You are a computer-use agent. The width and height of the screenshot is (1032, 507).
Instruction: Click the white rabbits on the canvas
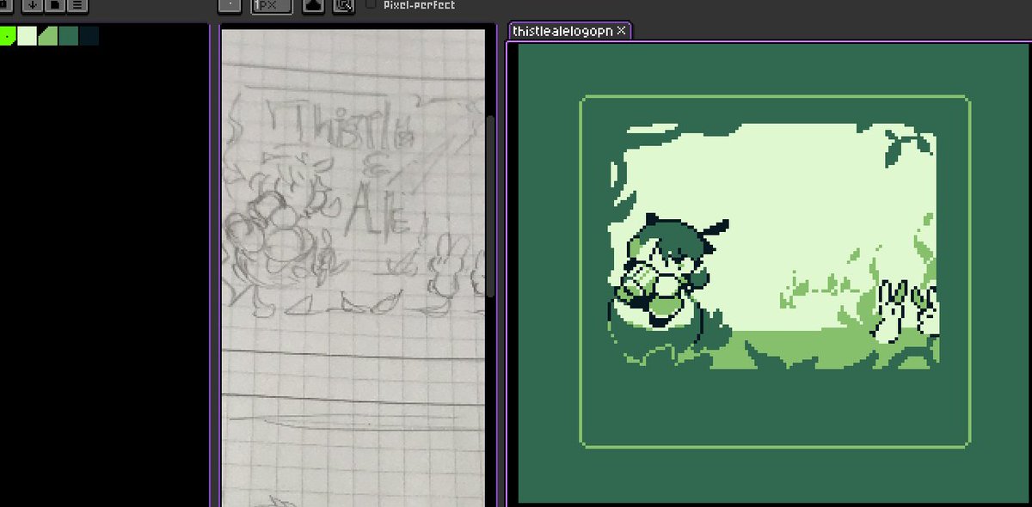906,311
